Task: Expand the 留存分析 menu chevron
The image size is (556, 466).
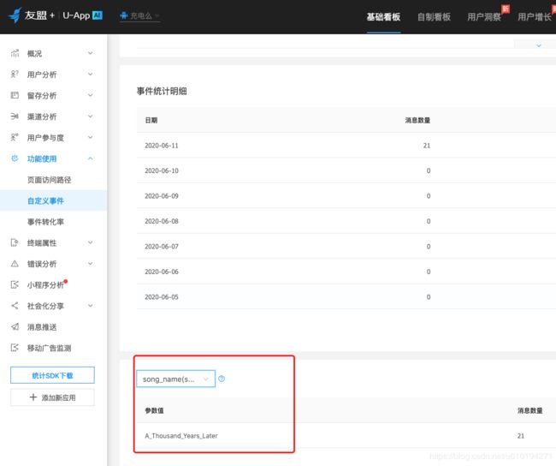Action: click(x=91, y=95)
